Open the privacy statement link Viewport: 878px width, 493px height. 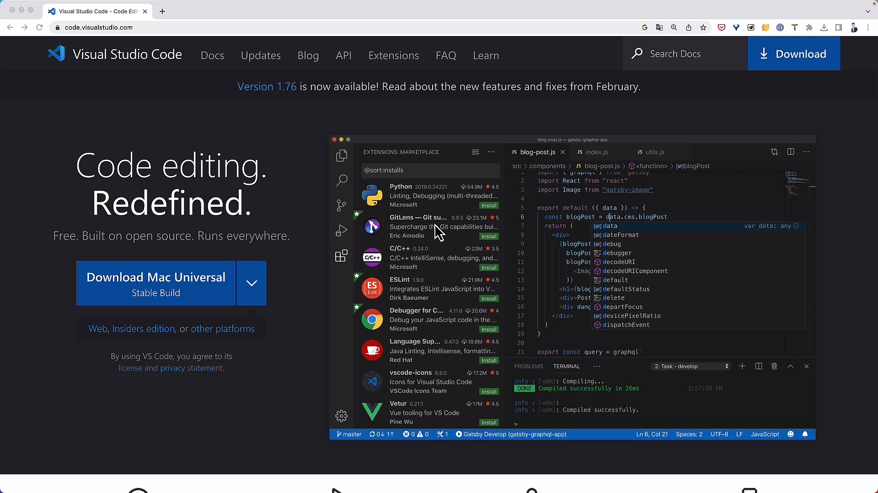[x=191, y=368]
